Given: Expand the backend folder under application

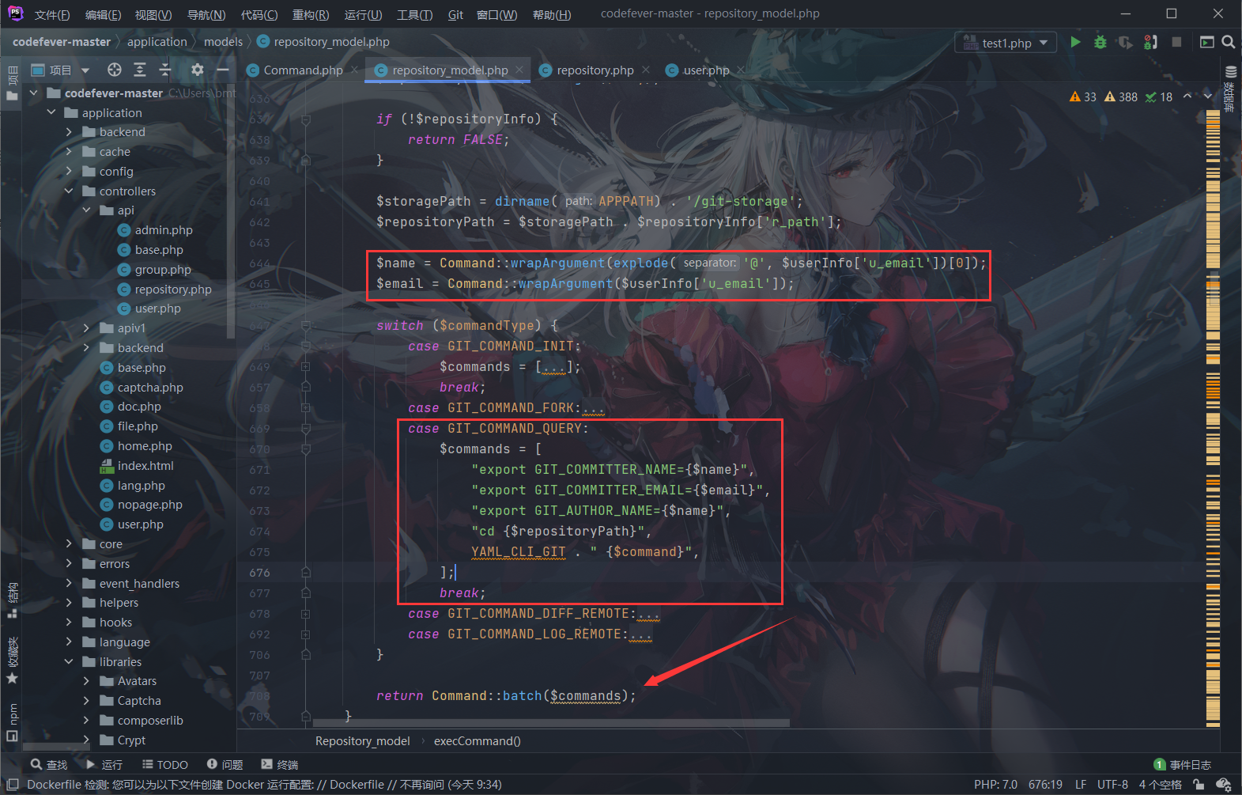Looking at the screenshot, I should pos(69,132).
